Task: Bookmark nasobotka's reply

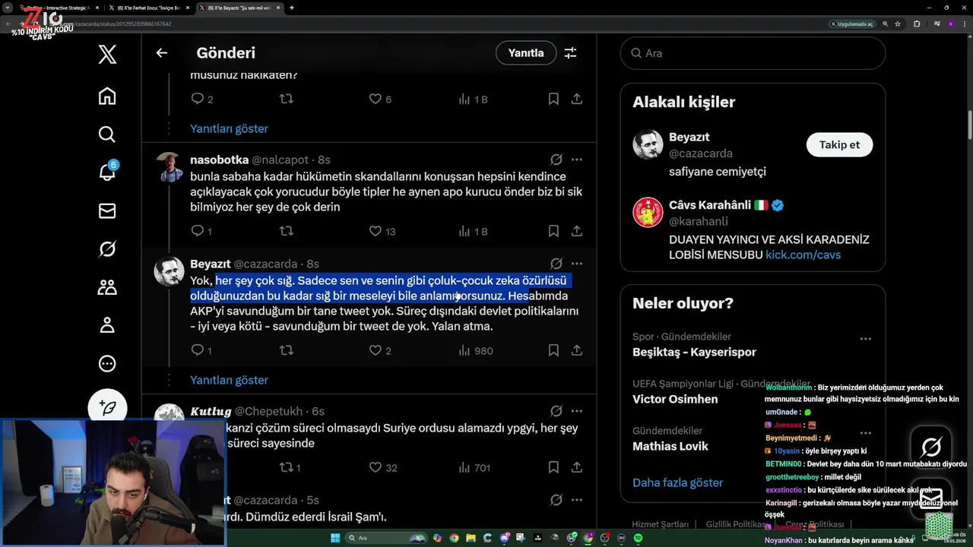Action: tap(553, 231)
